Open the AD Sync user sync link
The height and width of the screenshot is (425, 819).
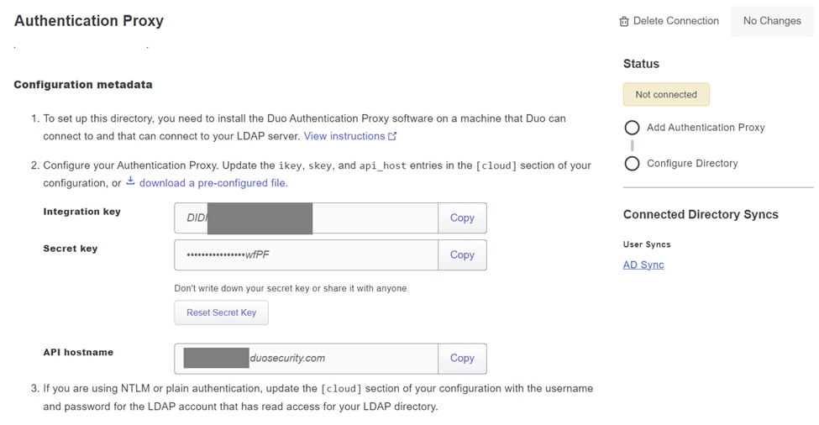(643, 265)
